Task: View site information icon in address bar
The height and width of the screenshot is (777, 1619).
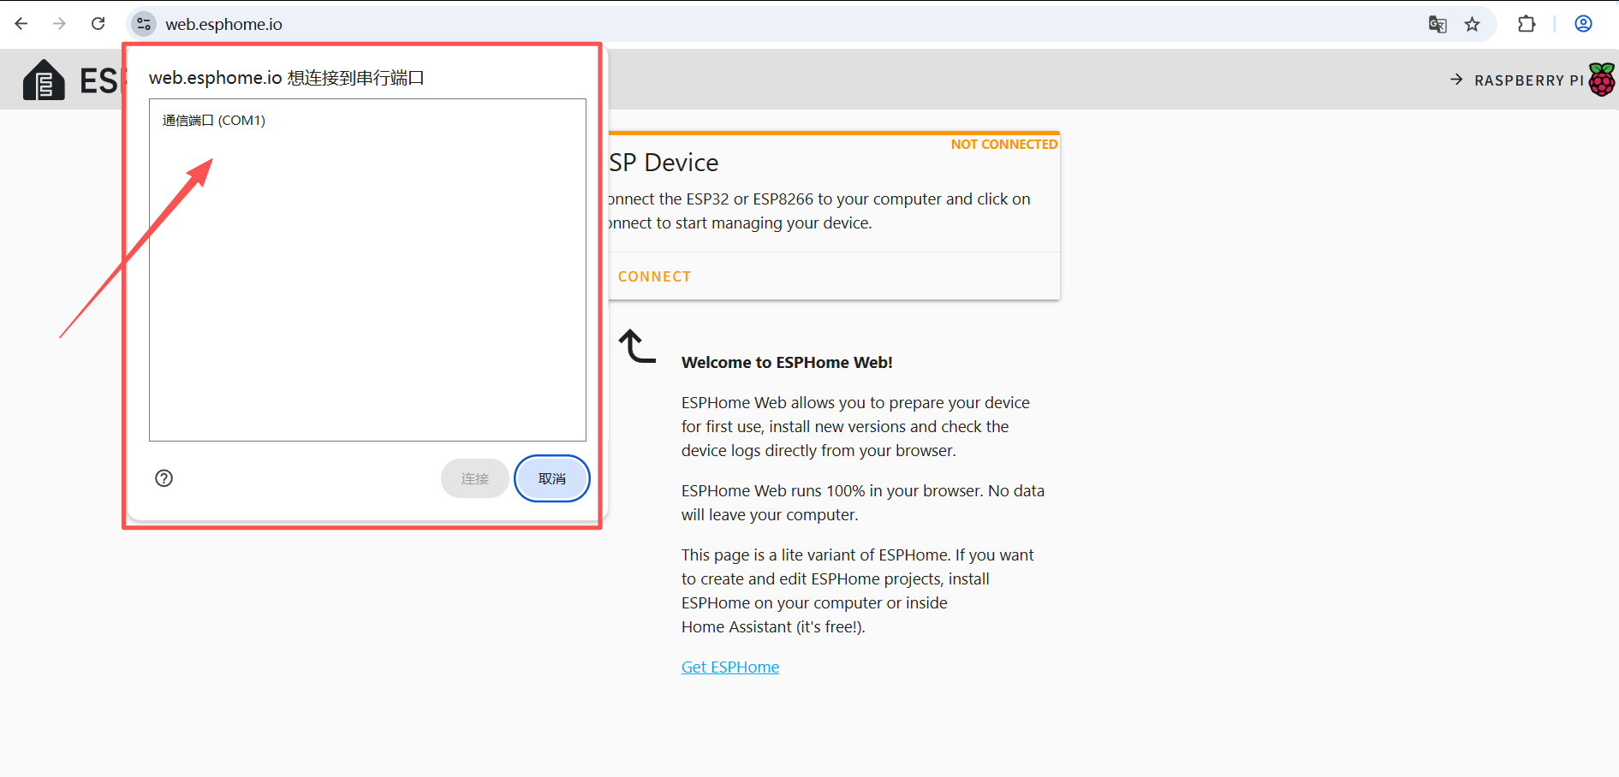Action: pyautogui.click(x=144, y=24)
